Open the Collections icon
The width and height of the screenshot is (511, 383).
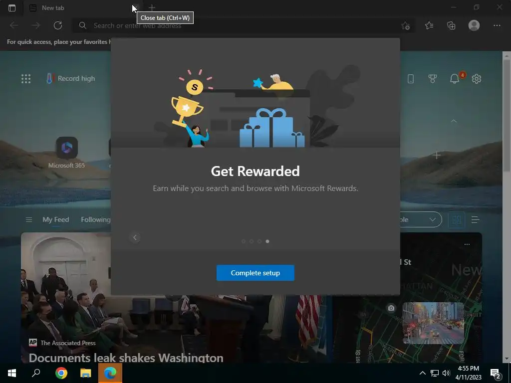451,25
